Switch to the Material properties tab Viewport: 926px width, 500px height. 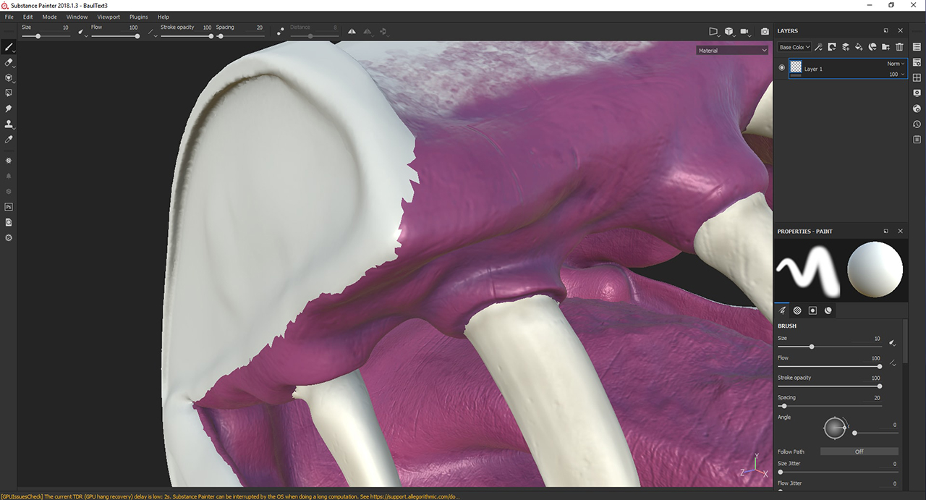tap(828, 310)
